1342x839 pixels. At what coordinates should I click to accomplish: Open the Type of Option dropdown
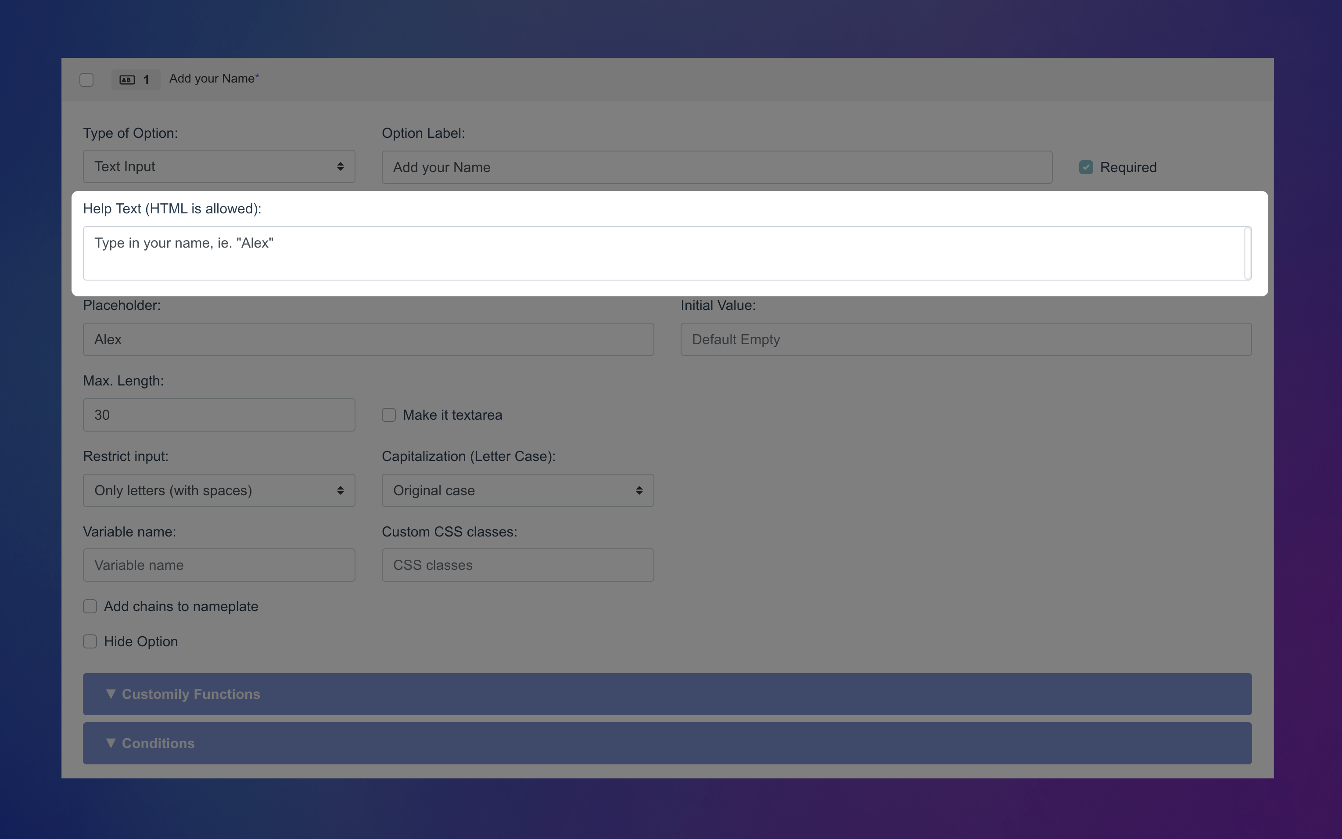(x=219, y=166)
